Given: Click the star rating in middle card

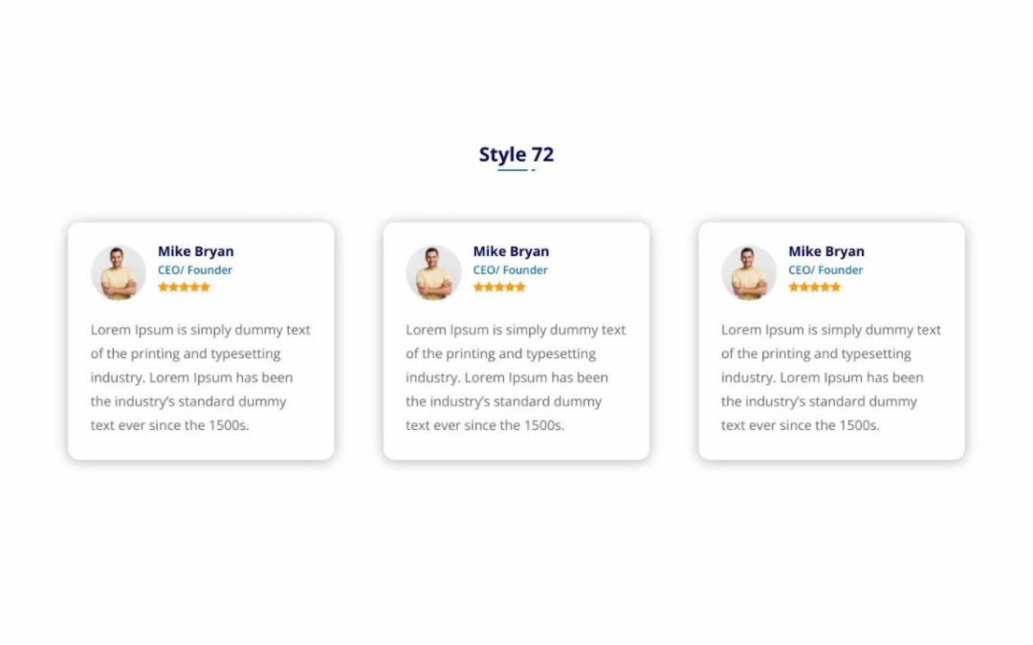Looking at the screenshot, I should point(499,287).
